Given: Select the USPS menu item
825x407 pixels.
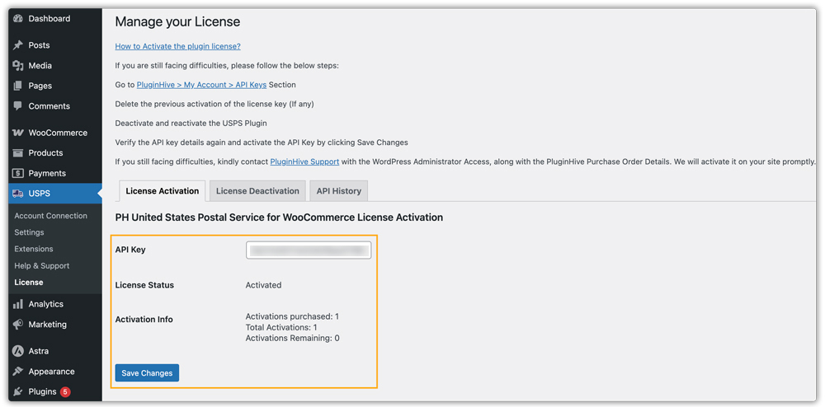Looking at the screenshot, I should tap(55, 194).
